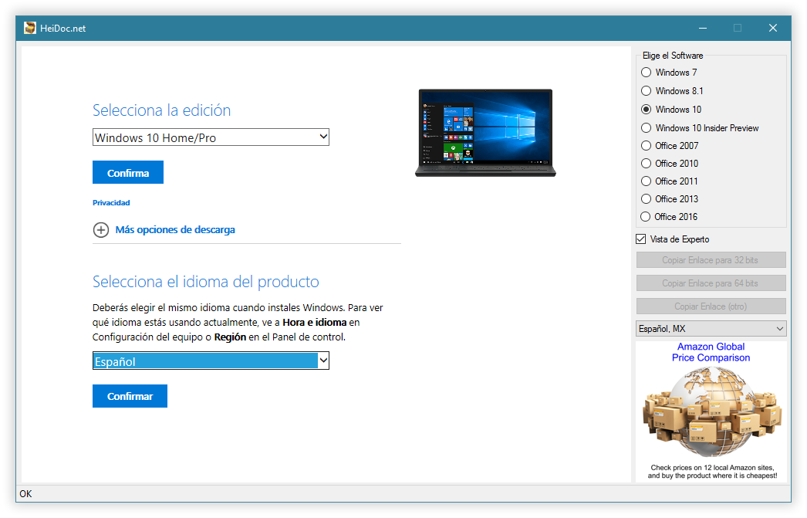Screen dimensions: 807x518
Task: Close the HeiDoc.net window
Action: 773,28
